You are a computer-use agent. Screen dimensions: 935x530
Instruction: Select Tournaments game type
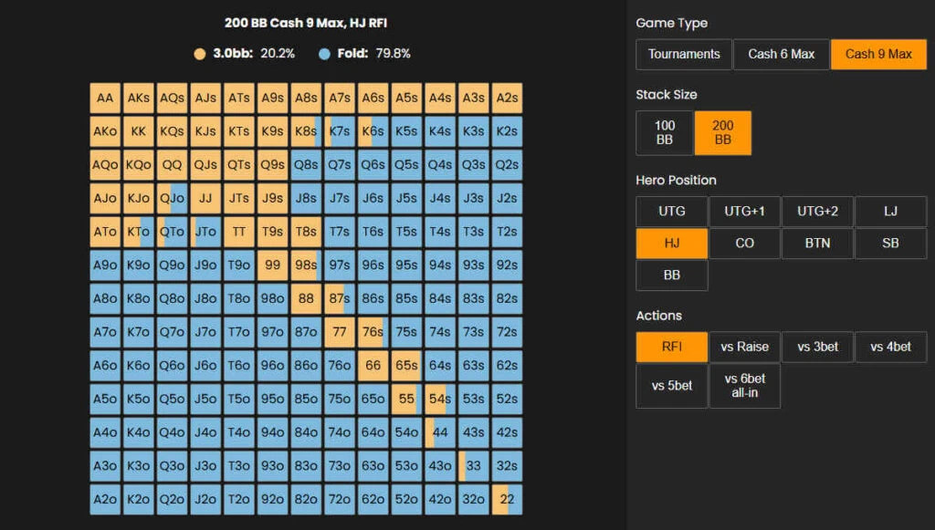pos(684,54)
